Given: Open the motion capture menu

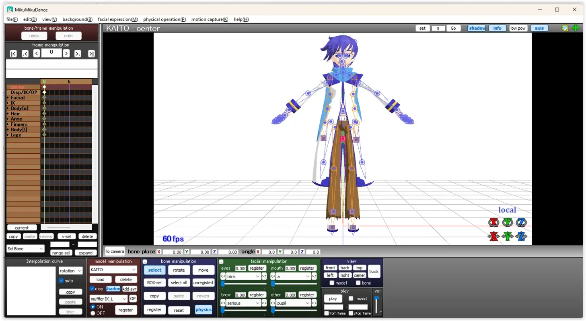Looking at the screenshot, I should (210, 19).
